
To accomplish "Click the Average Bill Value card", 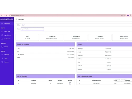I will point(100,37).
